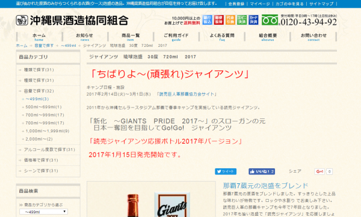Click the green free-dial phone icon
Viewport: 361px width, 217px height.
coord(270,20)
